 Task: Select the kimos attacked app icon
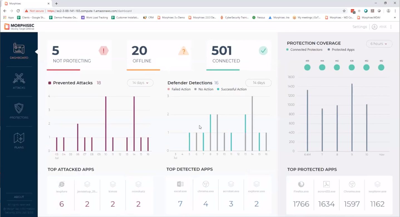pyautogui.click(x=113, y=184)
